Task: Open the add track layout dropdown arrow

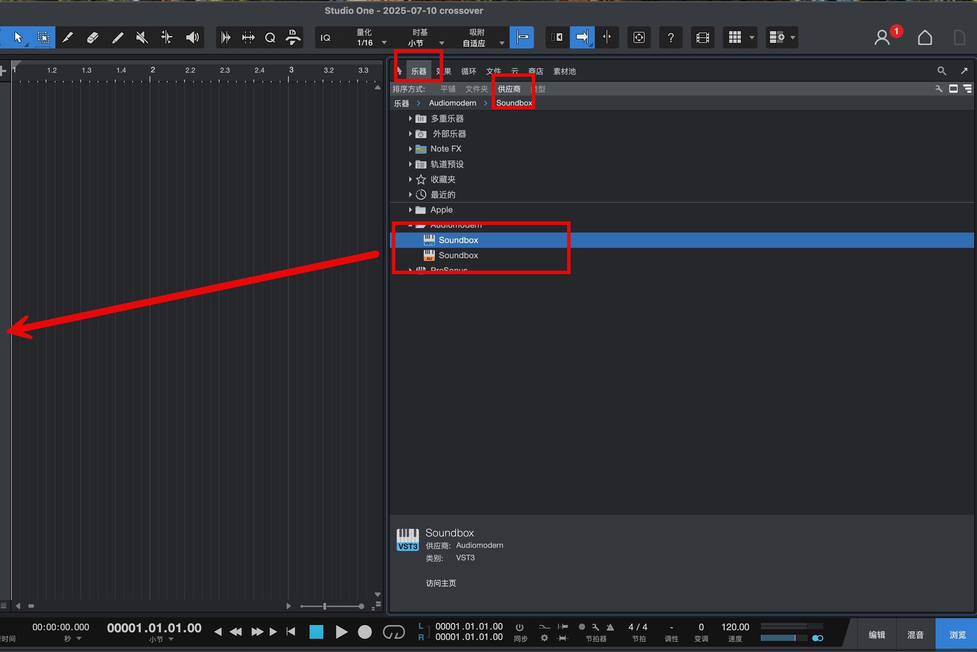Action: pyautogui.click(x=793, y=38)
